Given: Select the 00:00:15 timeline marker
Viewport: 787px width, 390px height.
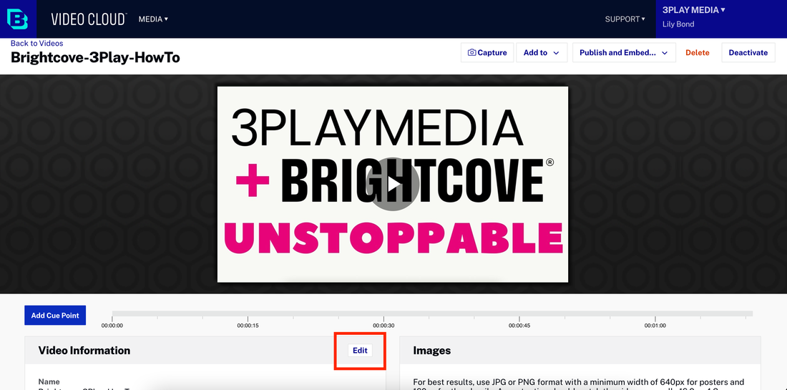Looking at the screenshot, I should [248, 325].
